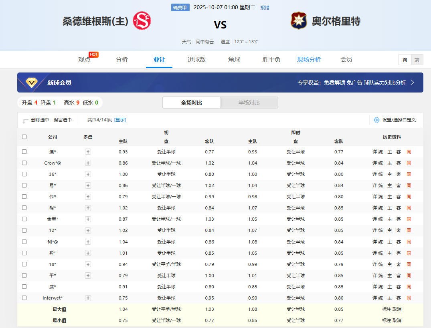This screenshot has height=328, width=431.
Task: Expand the 多盘 plus button for 36*
Action: 88,174
